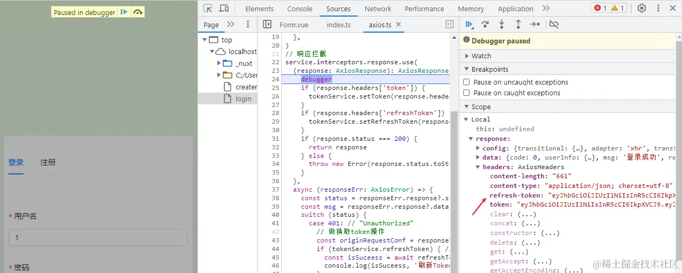
Task: Select the Sources tab
Action: click(x=339, y=9)
